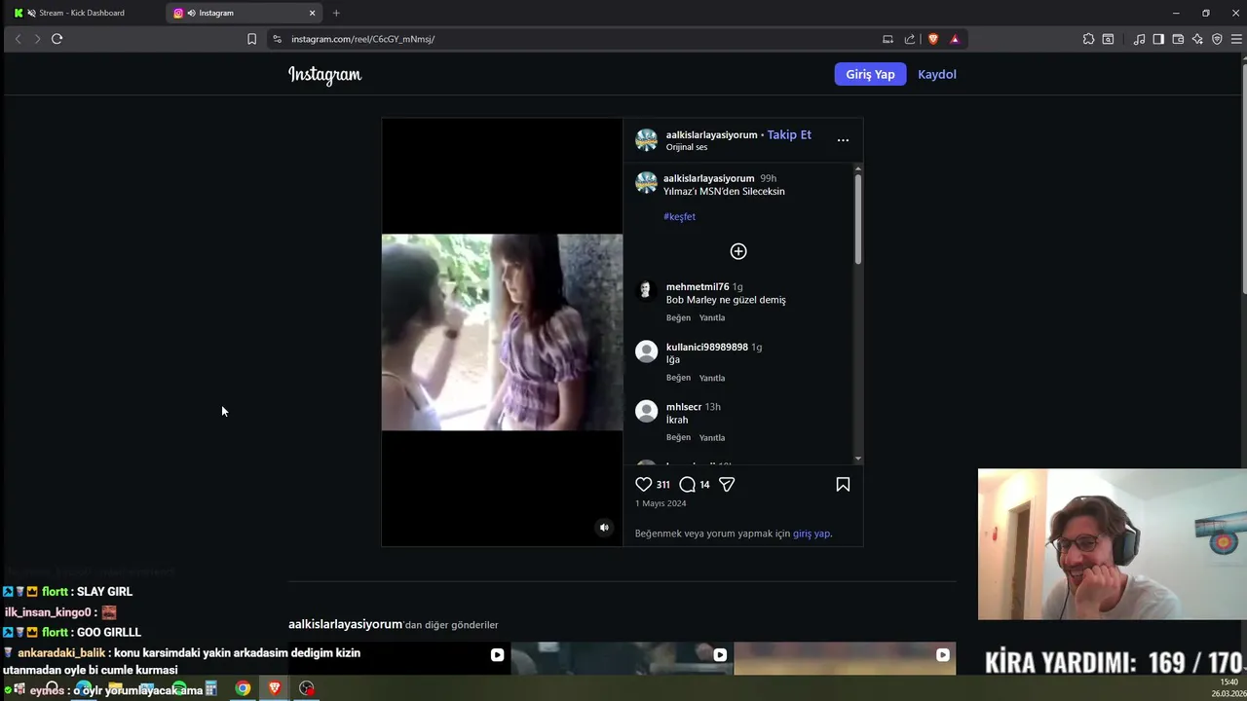Click the post date 1 Mayıs 2024
Viewport: 1247px width, 701px height.
coord(661,503)
